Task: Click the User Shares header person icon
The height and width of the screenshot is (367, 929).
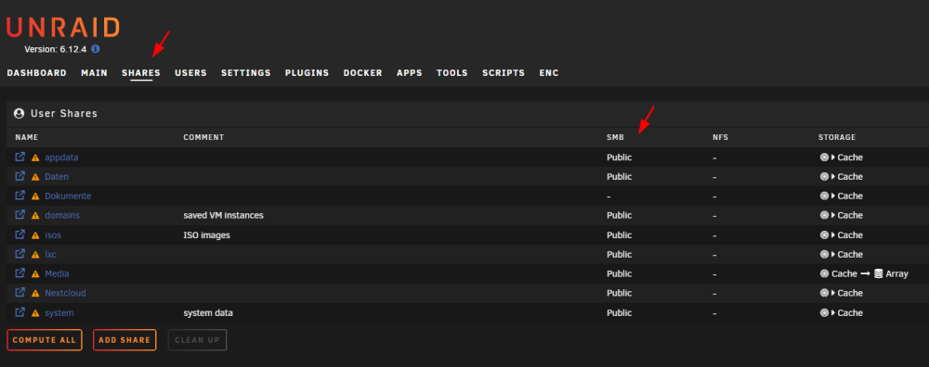Action: tap(19, 113)
